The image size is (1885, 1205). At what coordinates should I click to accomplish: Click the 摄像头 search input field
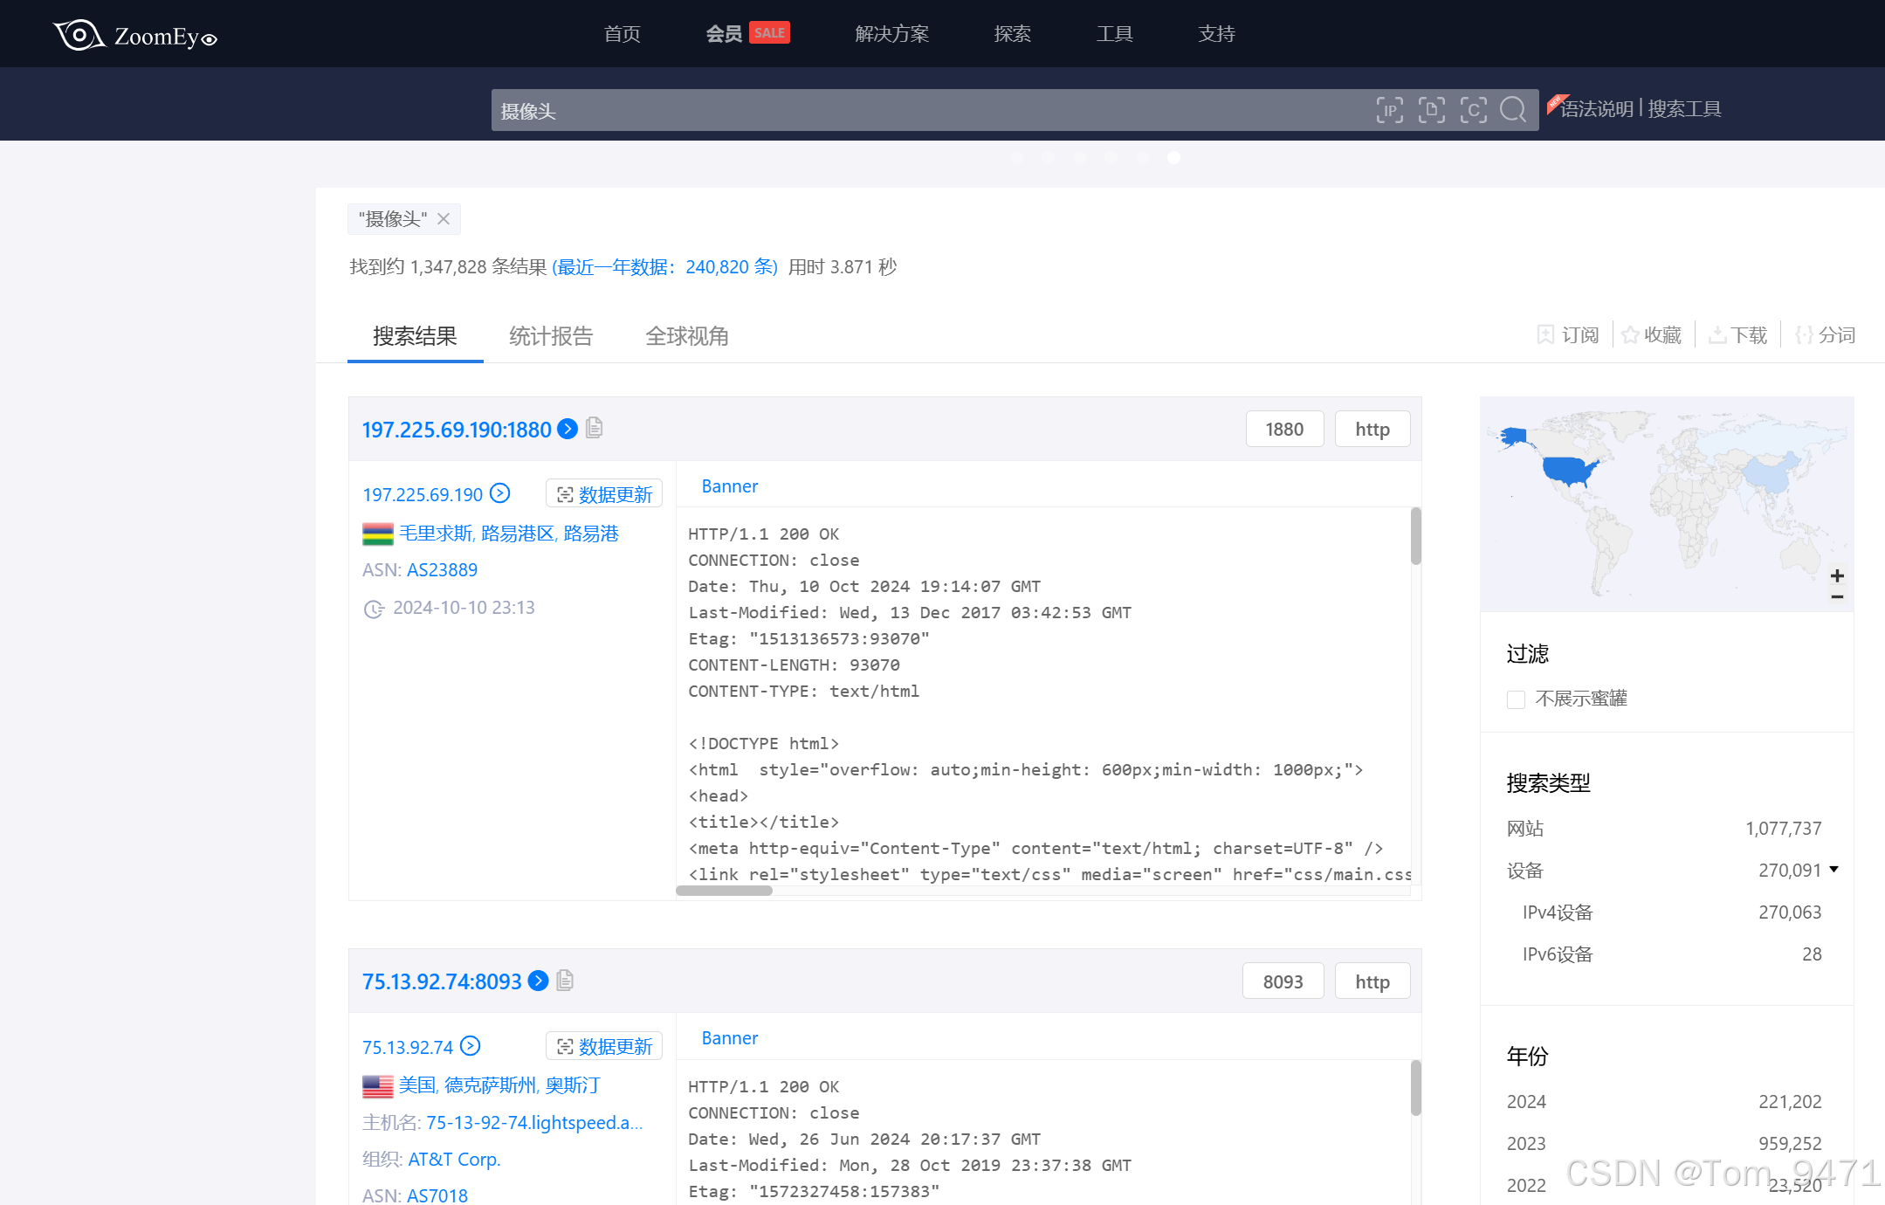click(925, 111)
